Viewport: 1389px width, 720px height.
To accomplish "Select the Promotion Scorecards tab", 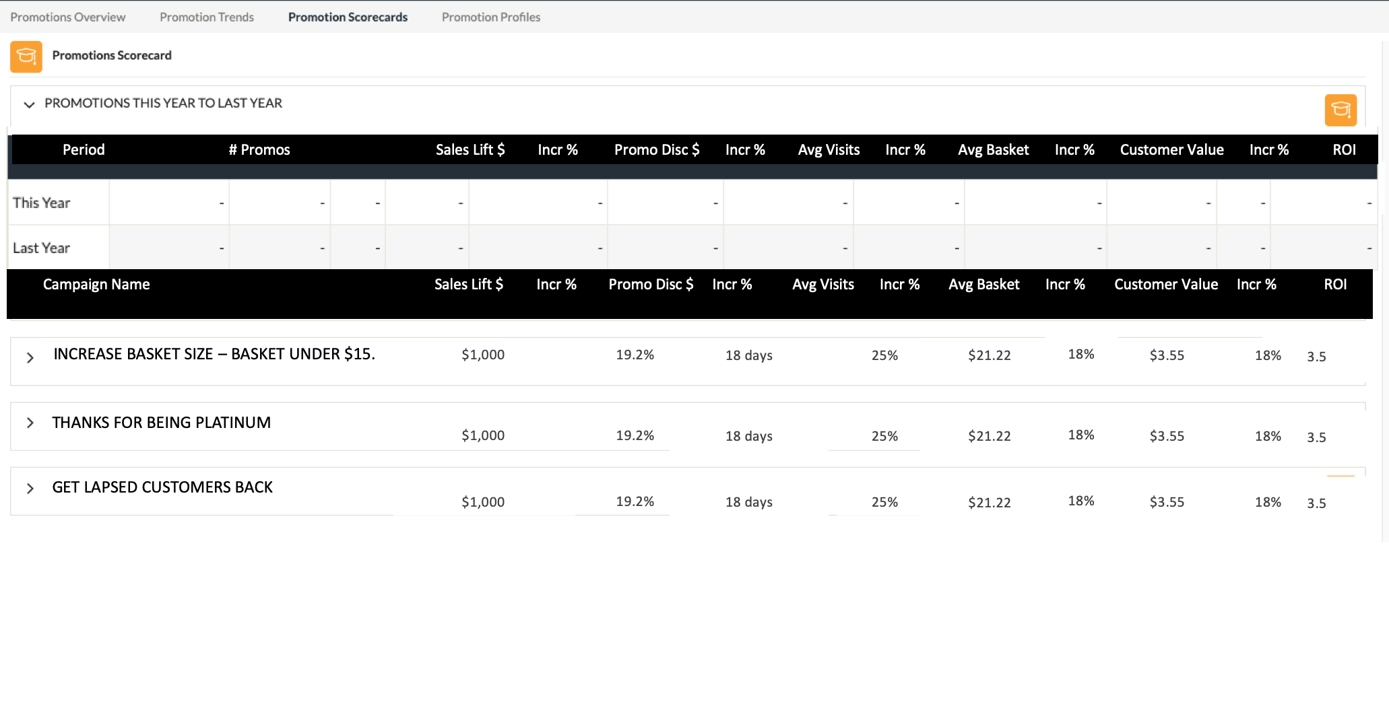I will [348, 17].
